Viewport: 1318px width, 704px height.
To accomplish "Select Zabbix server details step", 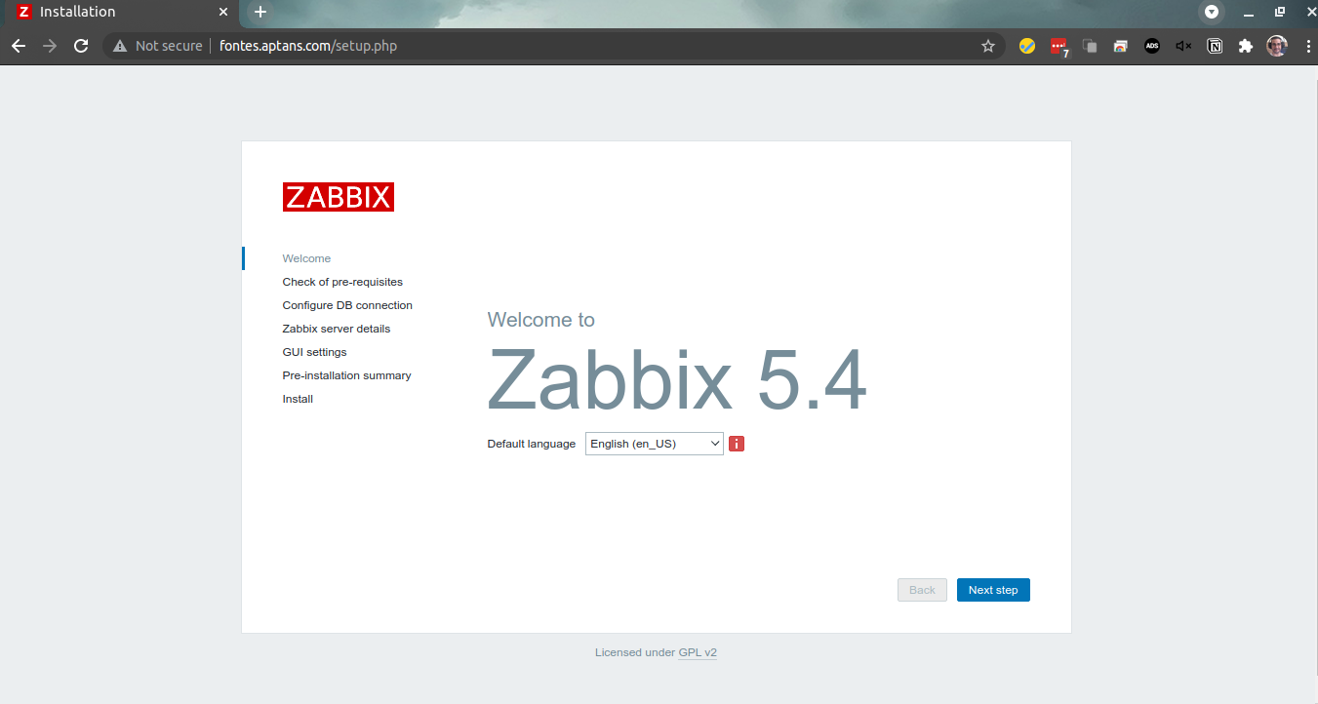I will (x=337, y=329).
